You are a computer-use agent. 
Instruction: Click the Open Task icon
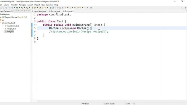coord(43,8)
